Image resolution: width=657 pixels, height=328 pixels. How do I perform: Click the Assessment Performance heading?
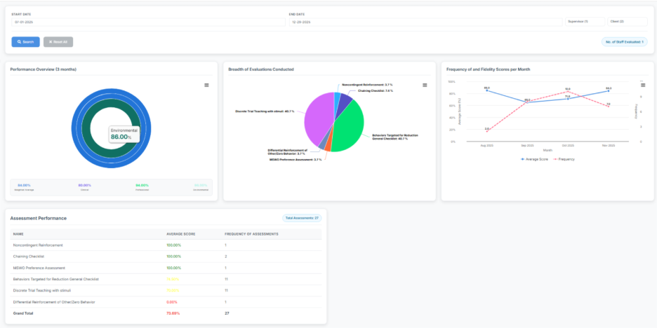[x=38, y=219]
